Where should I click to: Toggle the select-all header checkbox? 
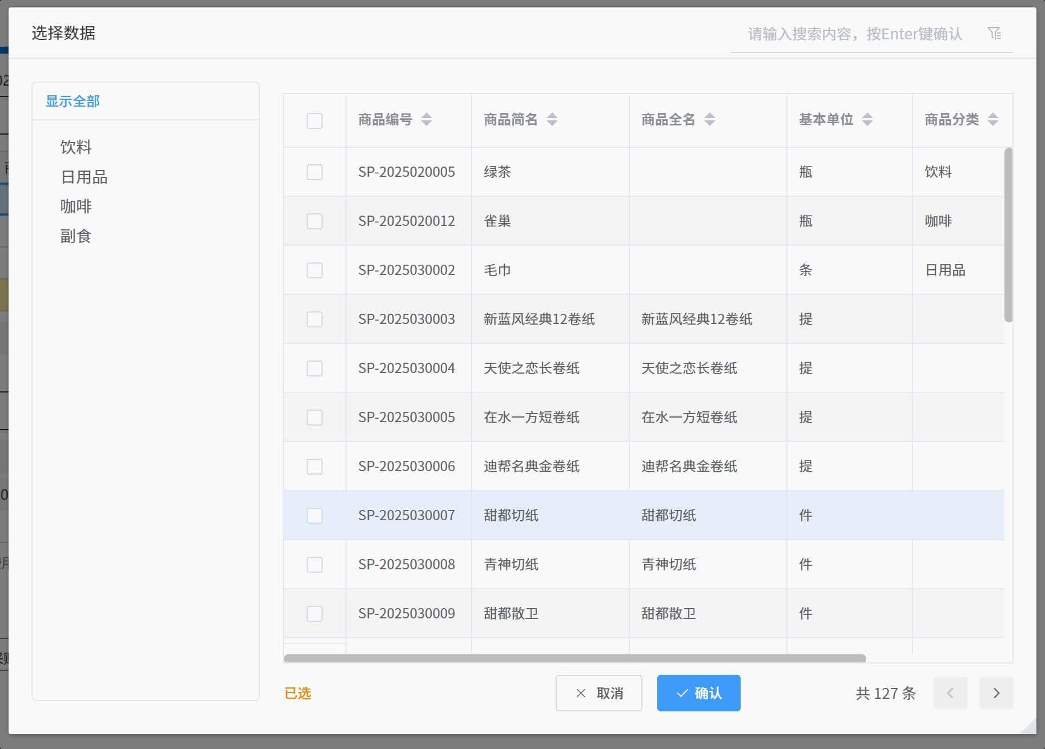click(x=315, y=120)
